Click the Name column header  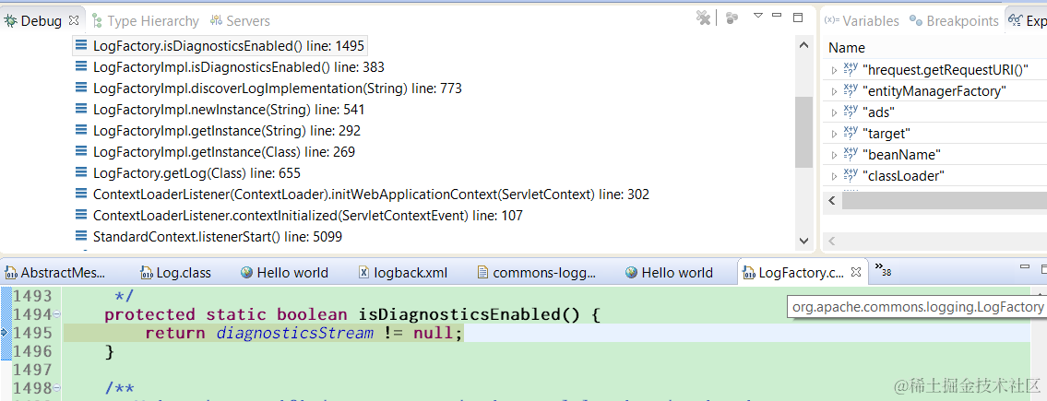(847, 48)
